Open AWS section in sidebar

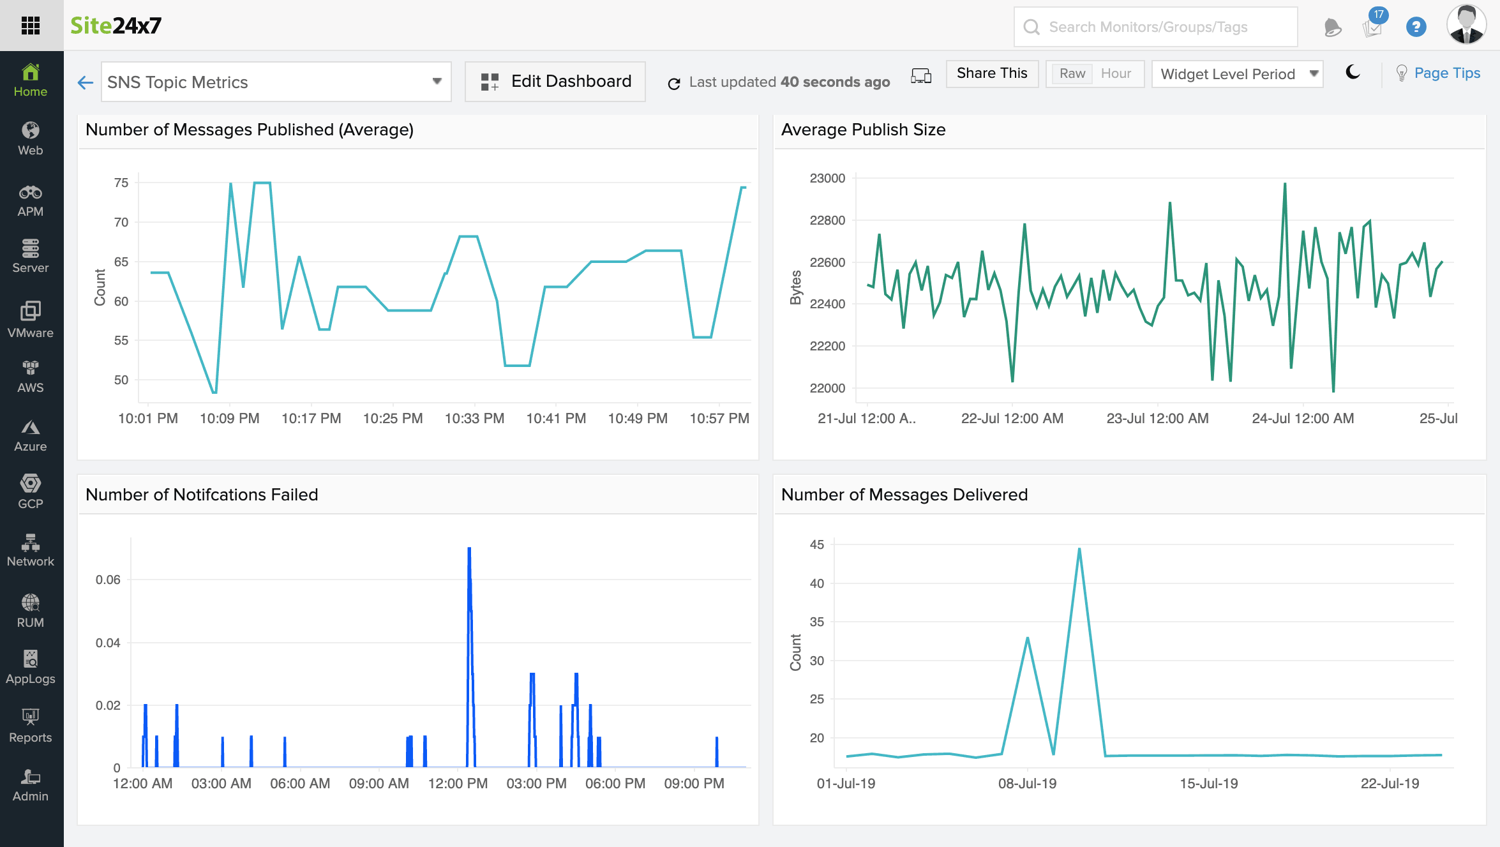31,377
